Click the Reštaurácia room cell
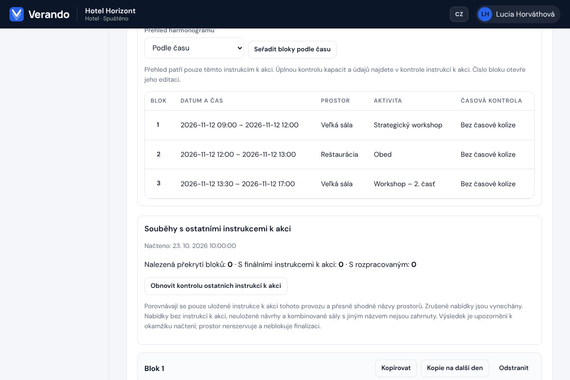The width and height of the screenshot is (570, 380). point(340,154)
